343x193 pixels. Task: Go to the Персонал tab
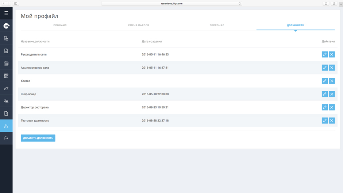click(x=217, y=26)
